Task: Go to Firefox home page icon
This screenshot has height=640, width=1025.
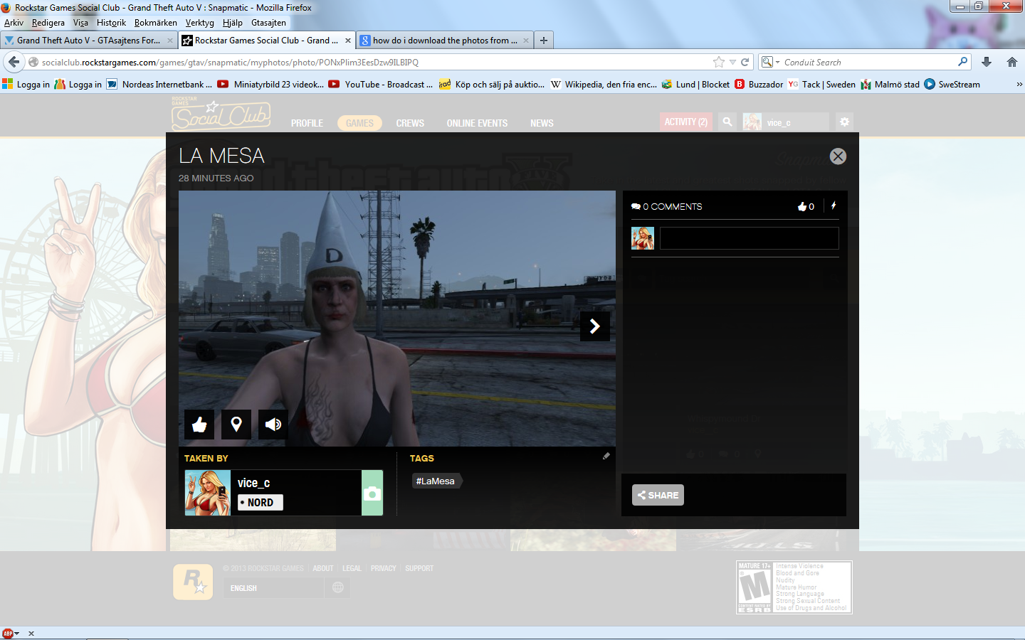Action: [1012, 62]
